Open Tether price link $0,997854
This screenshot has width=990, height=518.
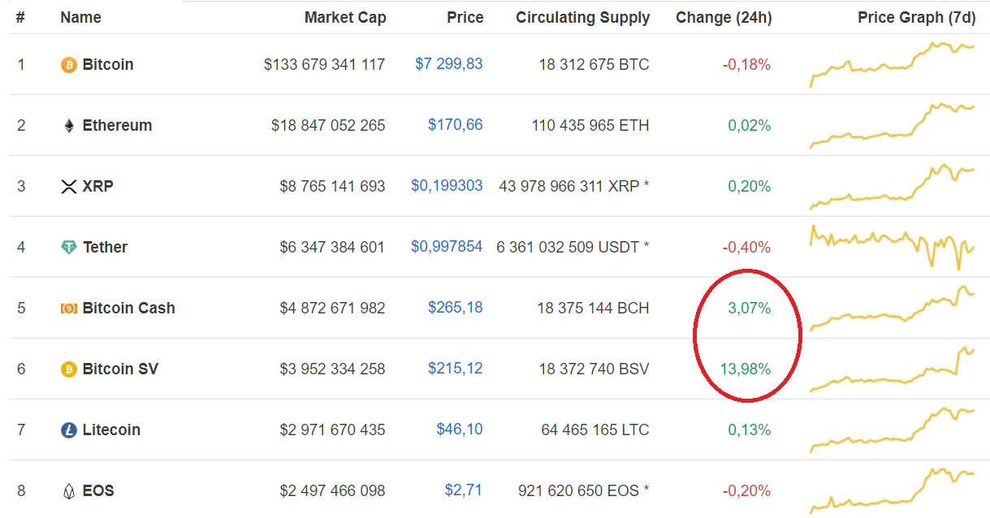tap(447, 247)
